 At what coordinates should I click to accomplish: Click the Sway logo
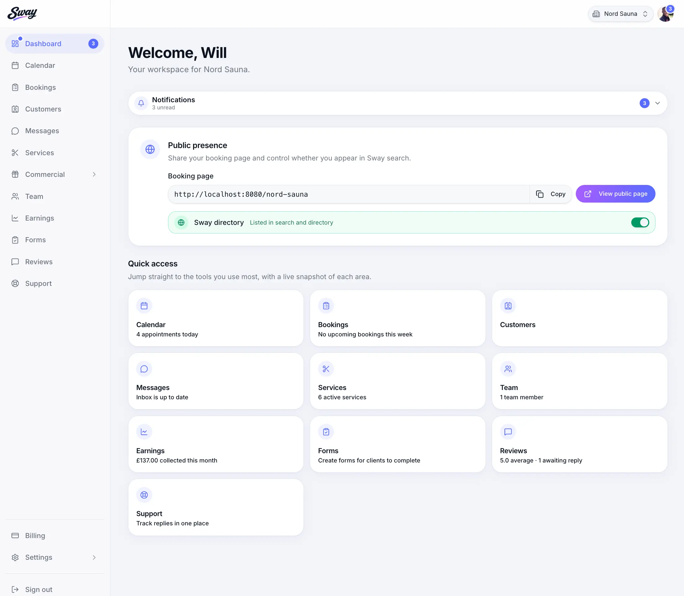tap(22, 14)
